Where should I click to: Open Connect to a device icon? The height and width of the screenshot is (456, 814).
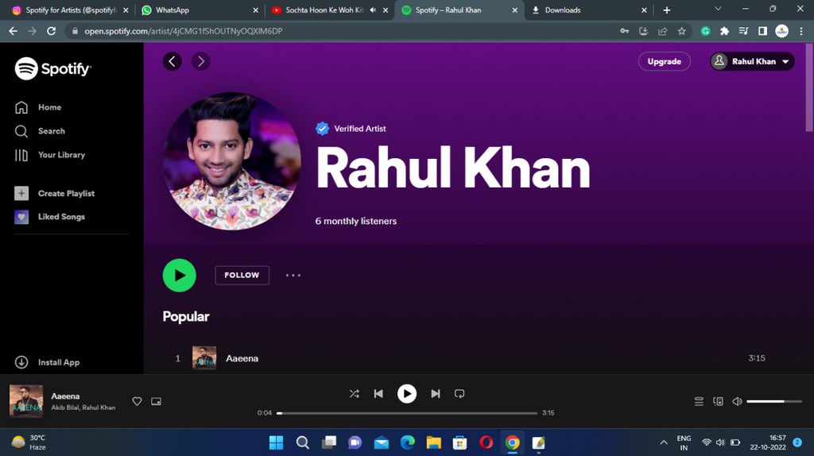click(x=718, y=401)
